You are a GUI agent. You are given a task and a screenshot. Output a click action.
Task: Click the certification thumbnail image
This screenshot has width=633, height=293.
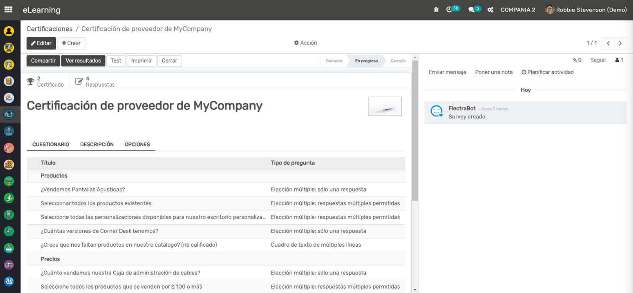384,106
